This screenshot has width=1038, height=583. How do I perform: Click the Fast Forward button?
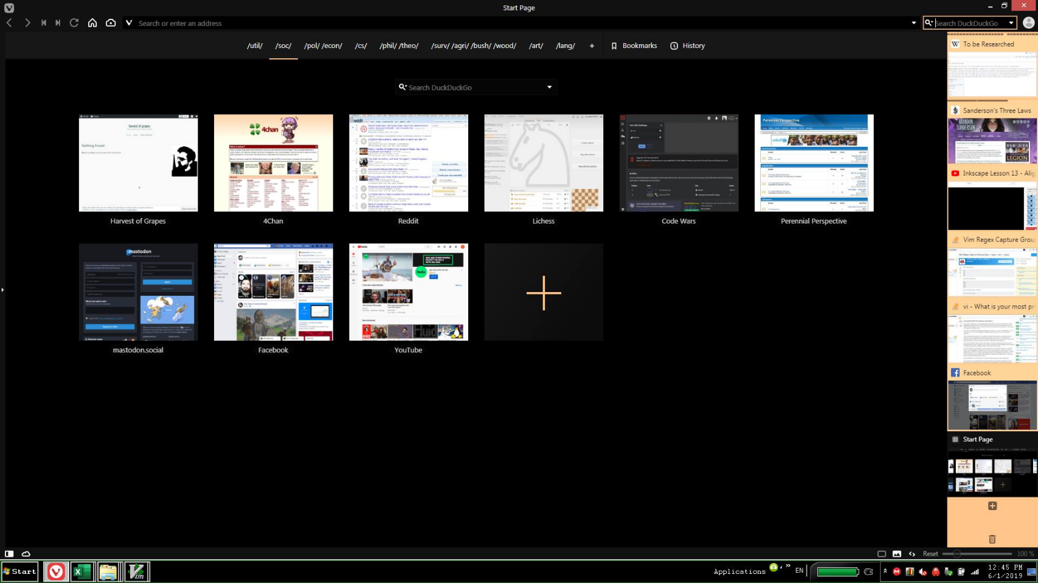tap(58, 22)
